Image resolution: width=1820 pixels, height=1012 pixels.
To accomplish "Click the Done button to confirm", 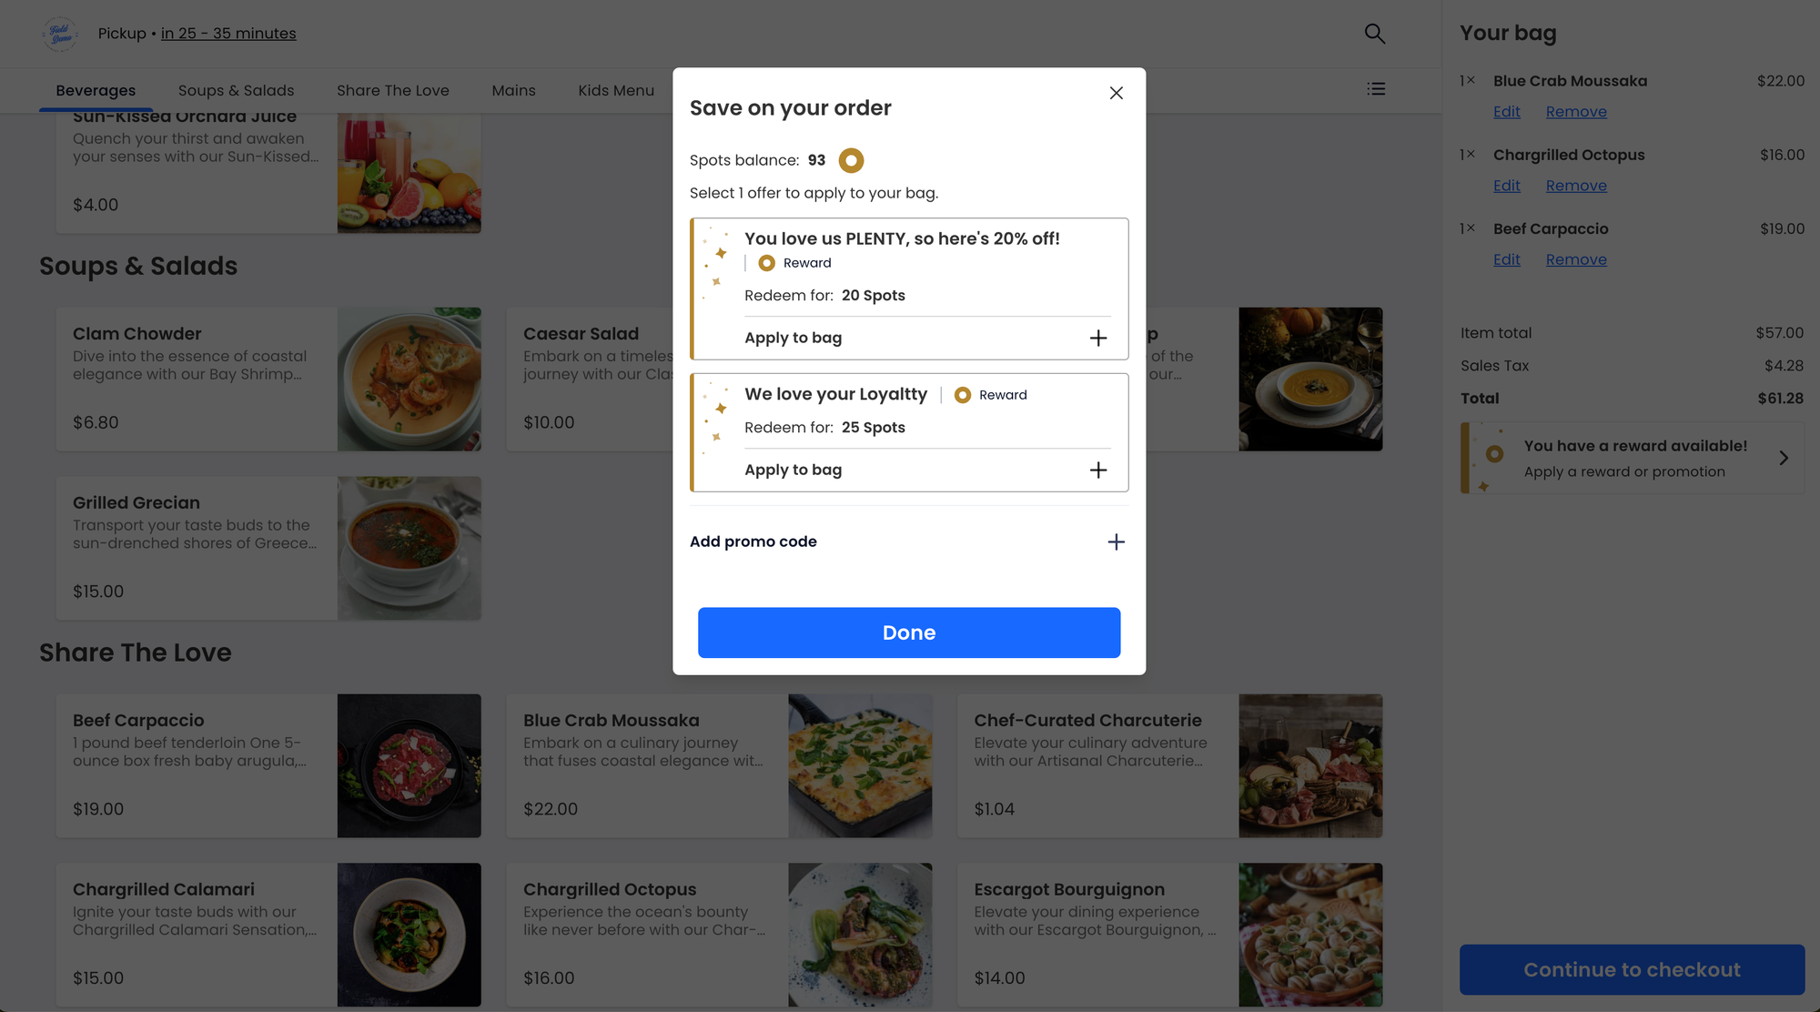I will click(908, 632).
